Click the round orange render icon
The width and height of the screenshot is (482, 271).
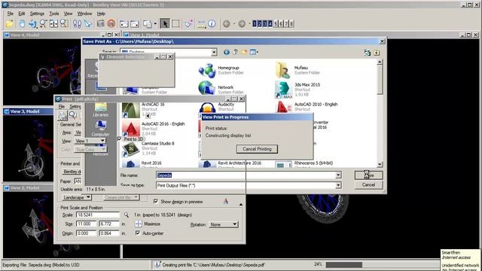click(111, 23)
